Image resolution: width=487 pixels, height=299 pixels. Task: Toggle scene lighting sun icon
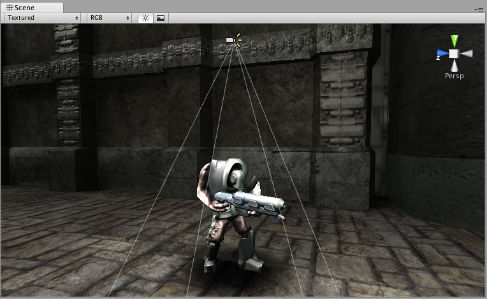coord(145,18)
